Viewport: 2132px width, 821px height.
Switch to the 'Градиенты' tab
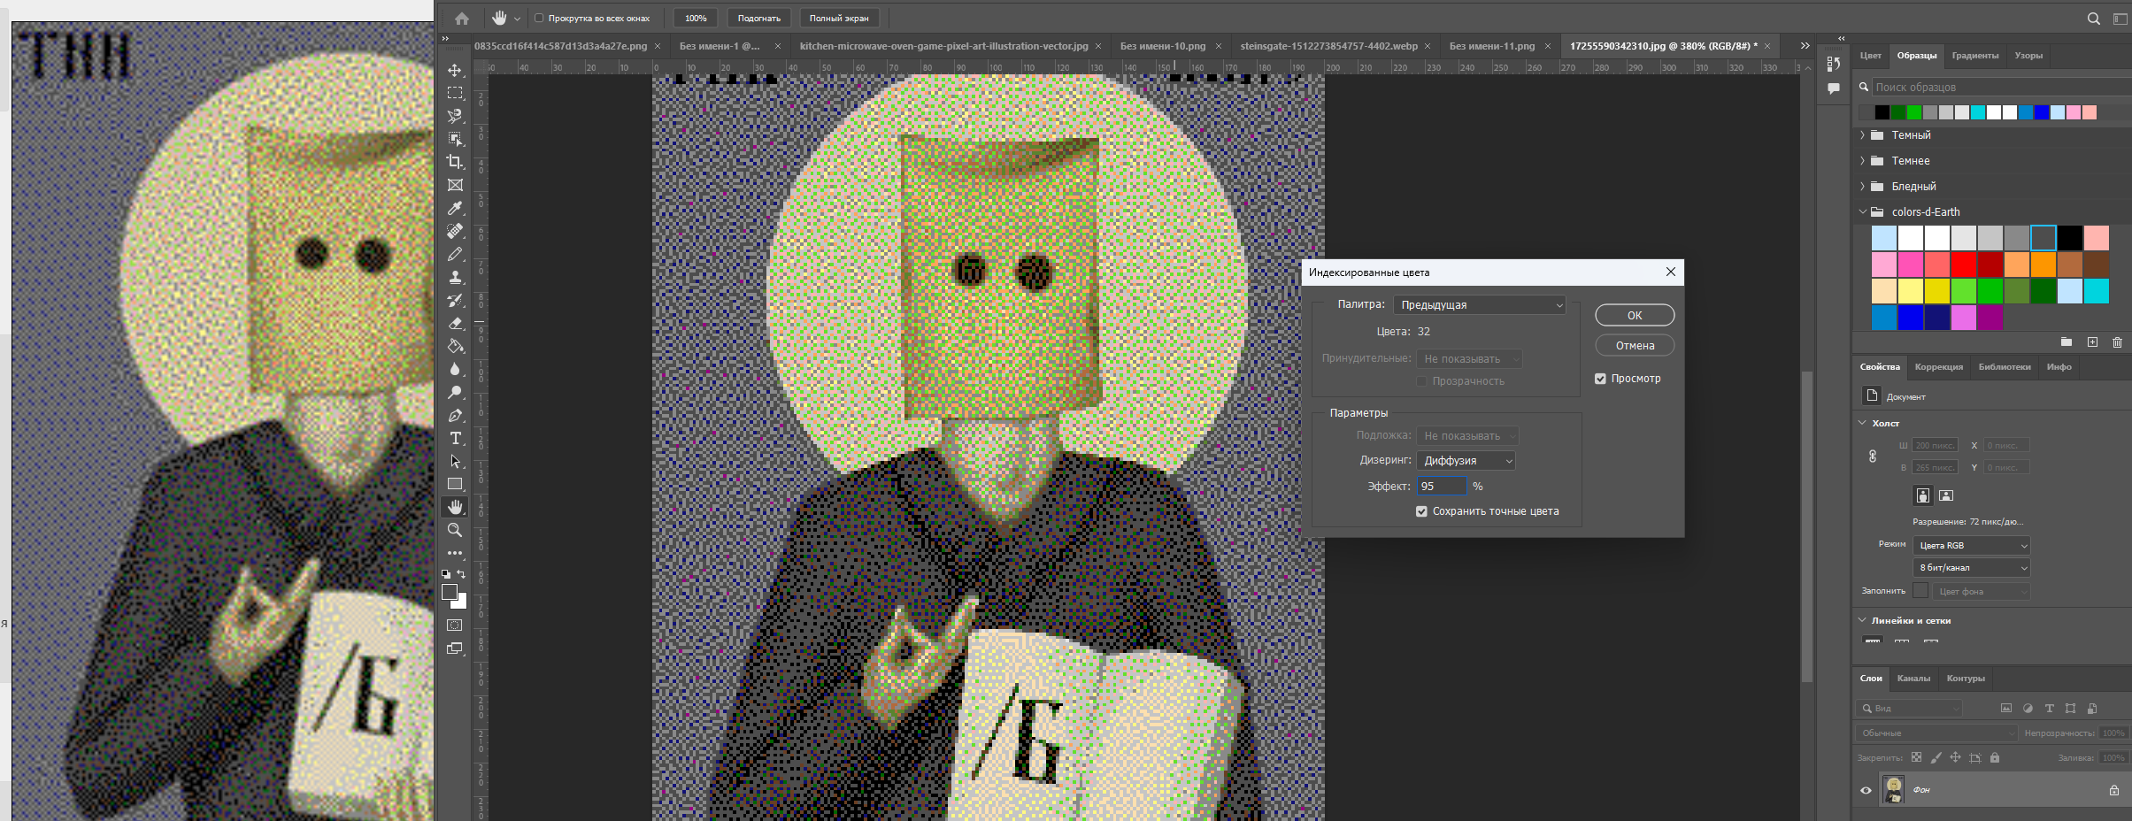point(1974,56)
